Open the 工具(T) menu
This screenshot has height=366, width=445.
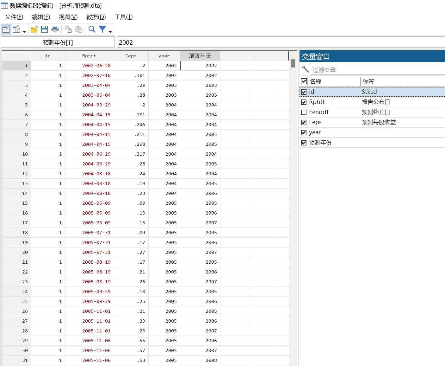point(123,17)
